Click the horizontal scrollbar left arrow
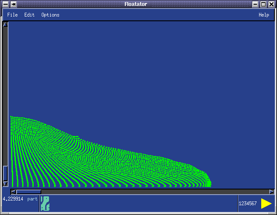The height and width of the screenshot is (215, 277). (13, 192)
